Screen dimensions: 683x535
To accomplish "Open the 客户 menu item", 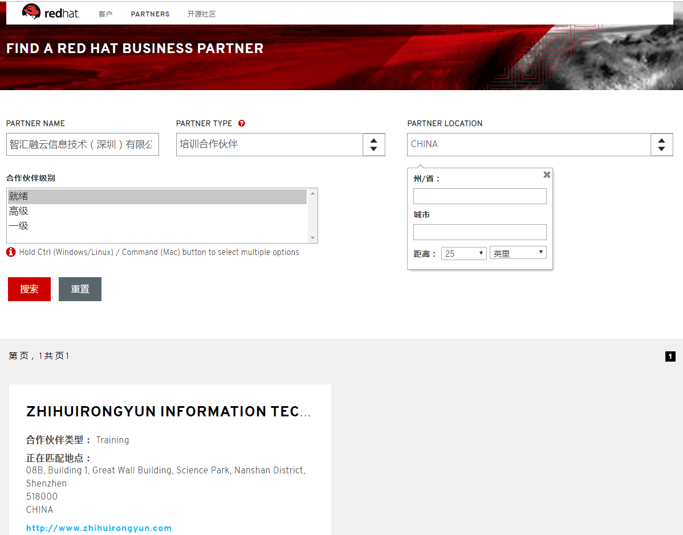I will pyautogui.click(x=105, y=14).
